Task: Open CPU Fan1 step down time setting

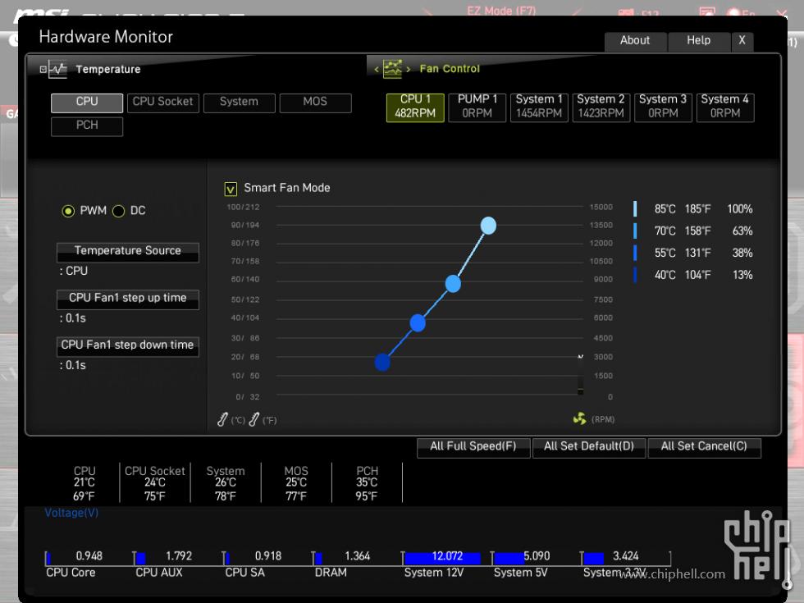Action: click(x=127, y=345)
